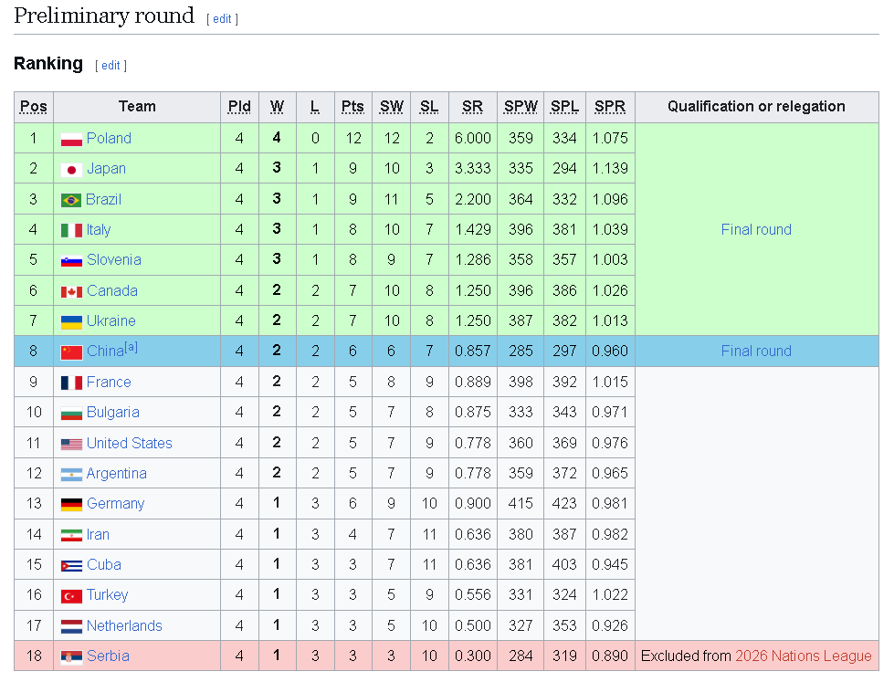Click the Iran flag icon

coord(71,535)
